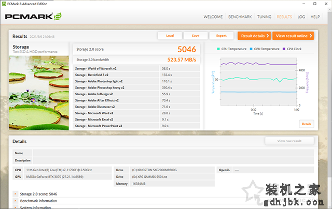Click the Save results button
Screen dimensions: 332x209
click(196, 36)
